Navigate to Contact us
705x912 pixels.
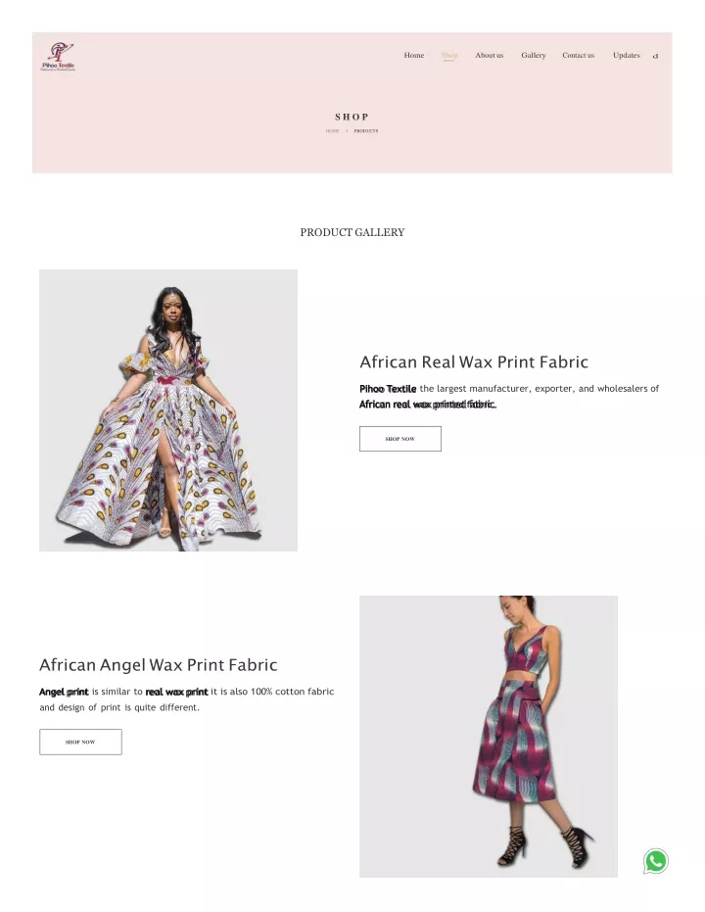pyautogui.click(x=578, y=55)
